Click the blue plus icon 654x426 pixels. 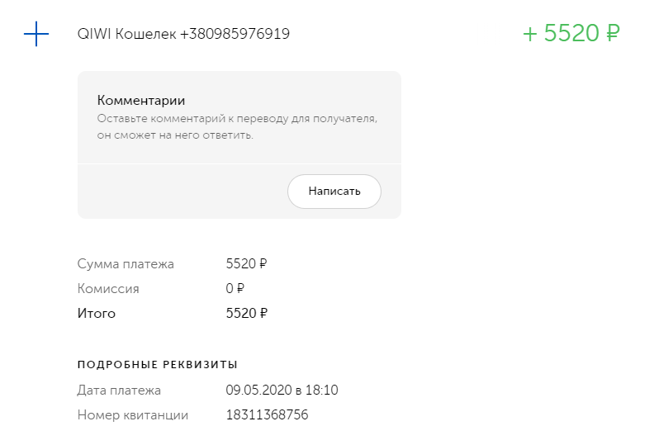tap(36, 34)
